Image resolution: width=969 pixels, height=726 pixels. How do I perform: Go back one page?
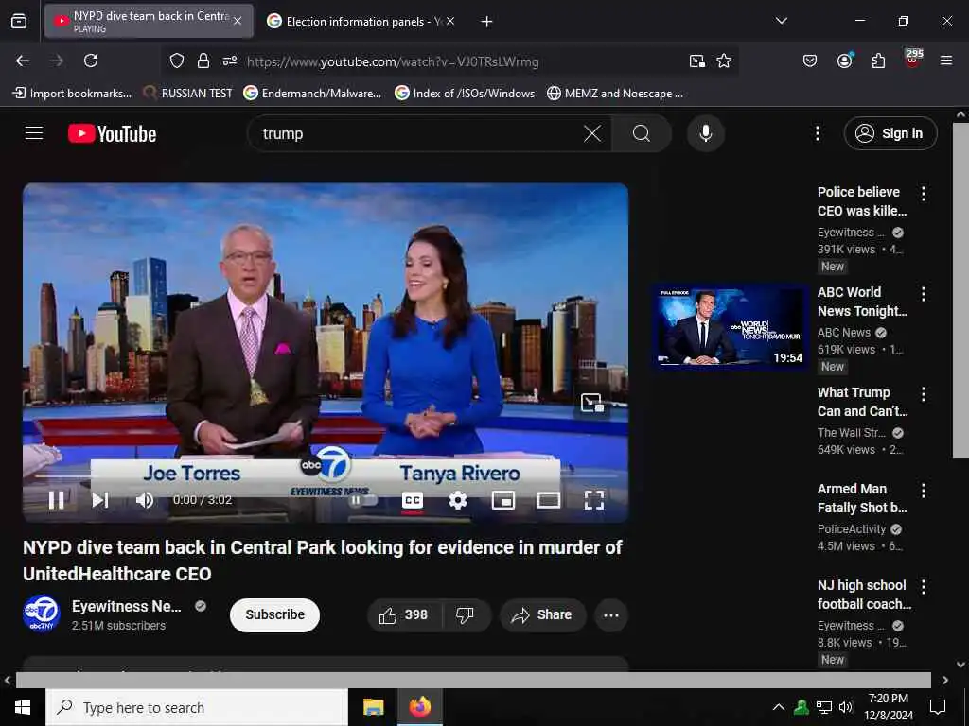(x=23, y=60)
